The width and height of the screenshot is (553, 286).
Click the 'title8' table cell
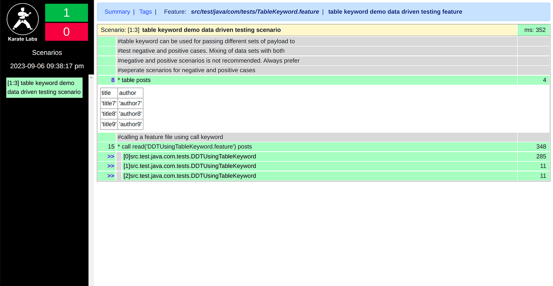coord(109,114)
